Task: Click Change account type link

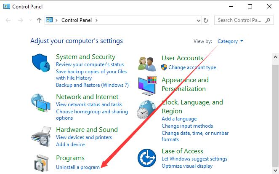Action: coord(192,67)
